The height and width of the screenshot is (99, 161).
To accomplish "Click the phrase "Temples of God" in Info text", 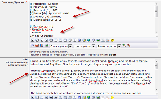I will tap(57, 87).
